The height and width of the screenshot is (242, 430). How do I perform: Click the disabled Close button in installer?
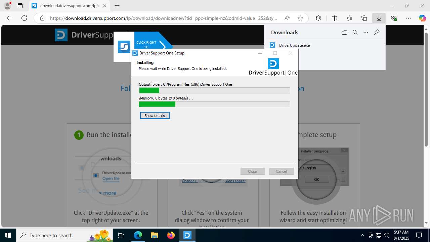[253, 171]
